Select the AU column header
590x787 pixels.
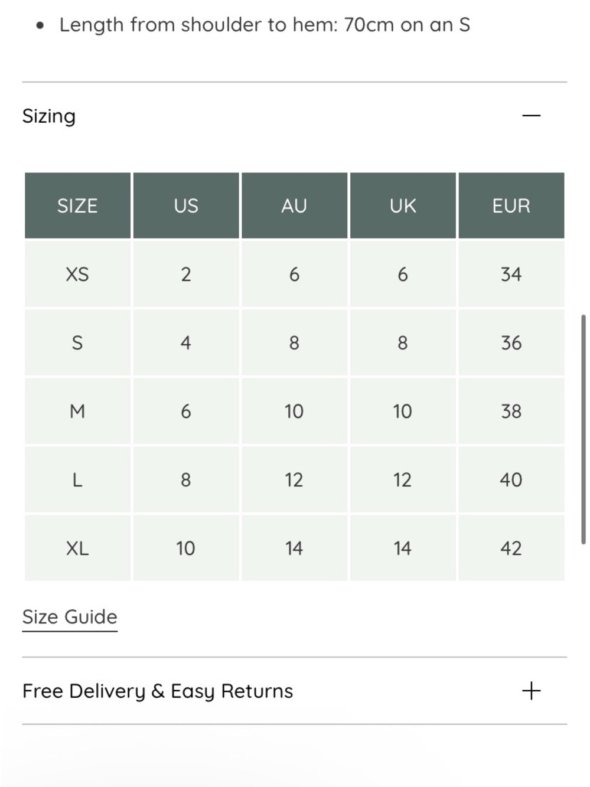click(294, 205)
